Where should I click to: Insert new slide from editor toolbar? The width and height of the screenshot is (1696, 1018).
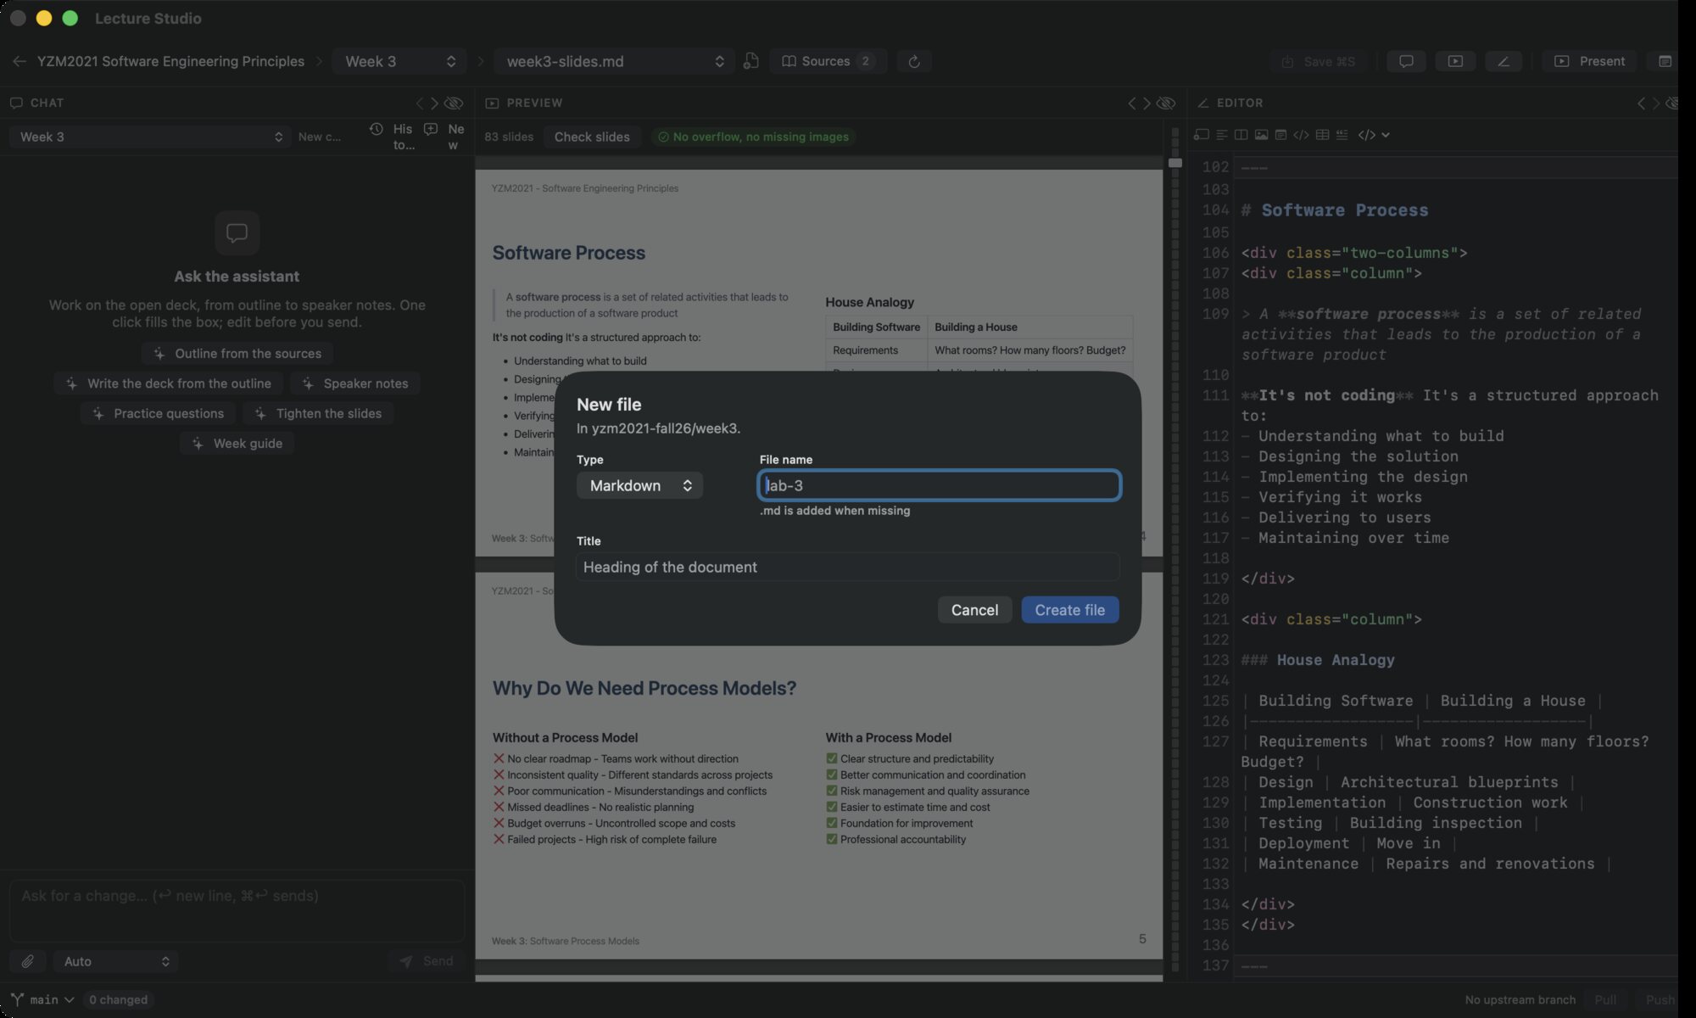point(1201,135)
